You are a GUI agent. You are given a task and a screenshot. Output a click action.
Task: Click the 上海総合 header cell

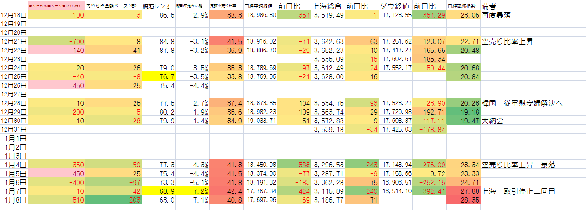point(328,6)
